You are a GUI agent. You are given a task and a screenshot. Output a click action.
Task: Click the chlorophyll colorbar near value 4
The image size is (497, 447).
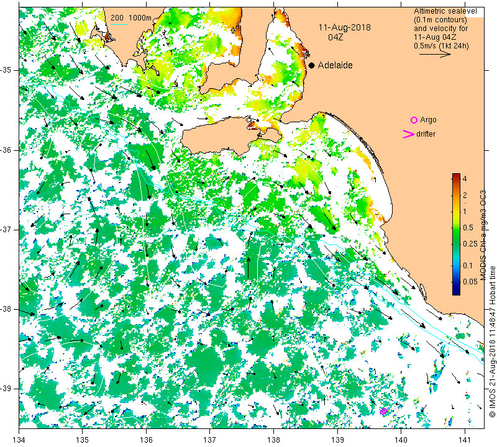456,178
